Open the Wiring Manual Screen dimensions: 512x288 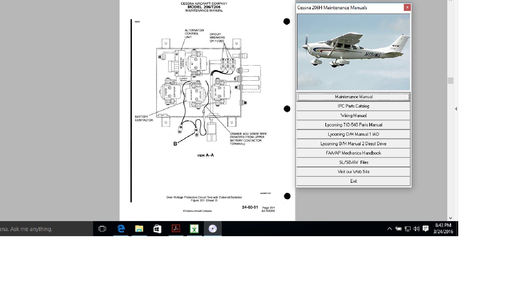[354, 116]
